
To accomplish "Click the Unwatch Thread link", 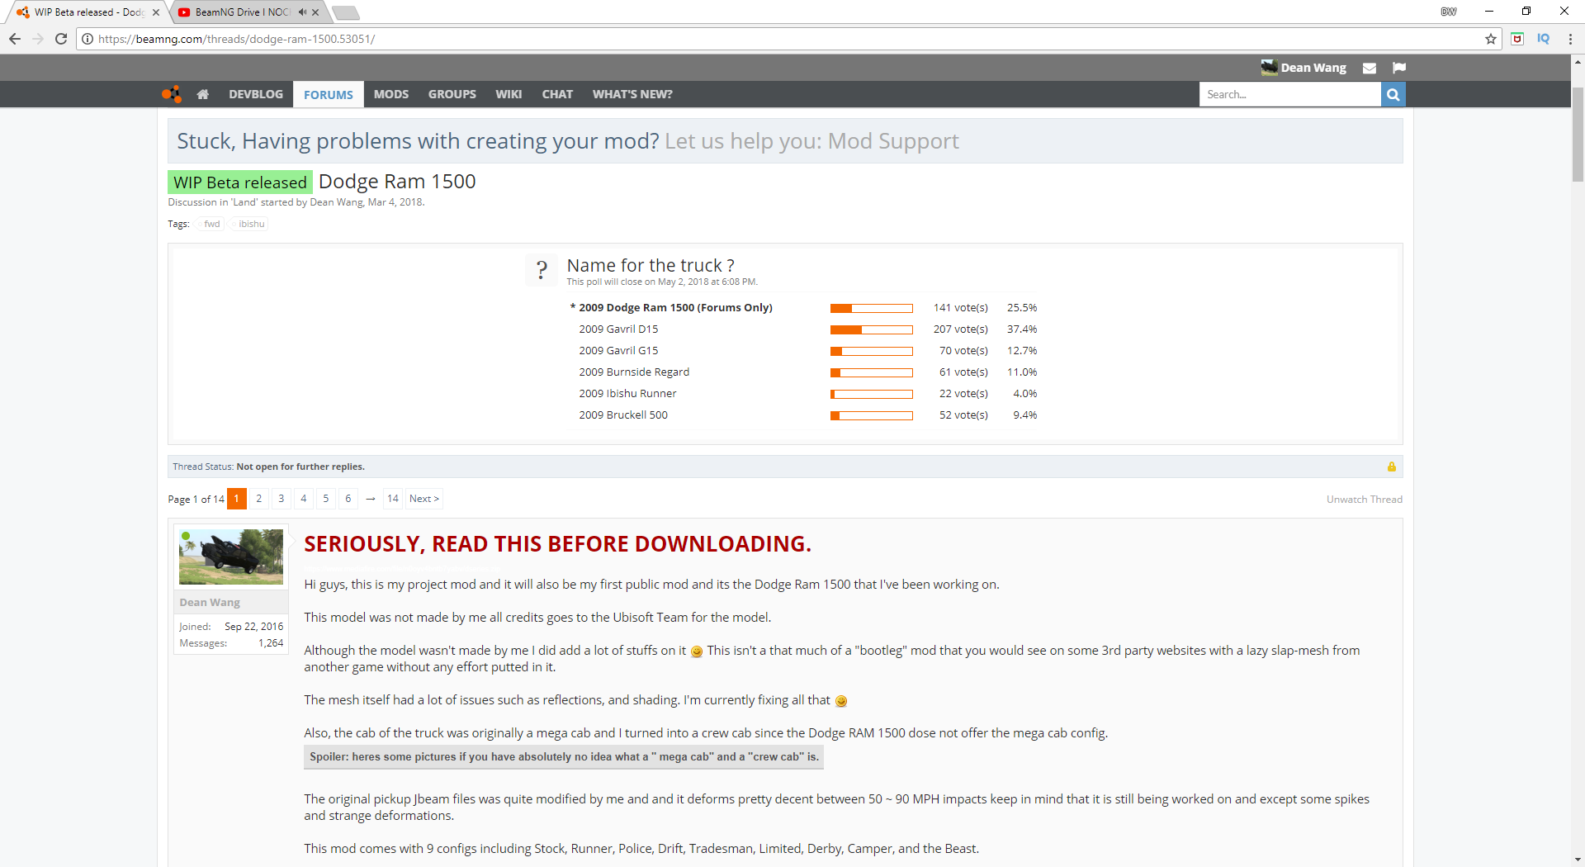I will click(x=1365, y=500).
